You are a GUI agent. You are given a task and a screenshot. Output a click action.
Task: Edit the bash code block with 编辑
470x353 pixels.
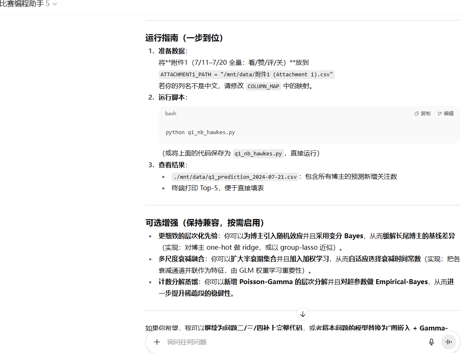pos(445,114)
